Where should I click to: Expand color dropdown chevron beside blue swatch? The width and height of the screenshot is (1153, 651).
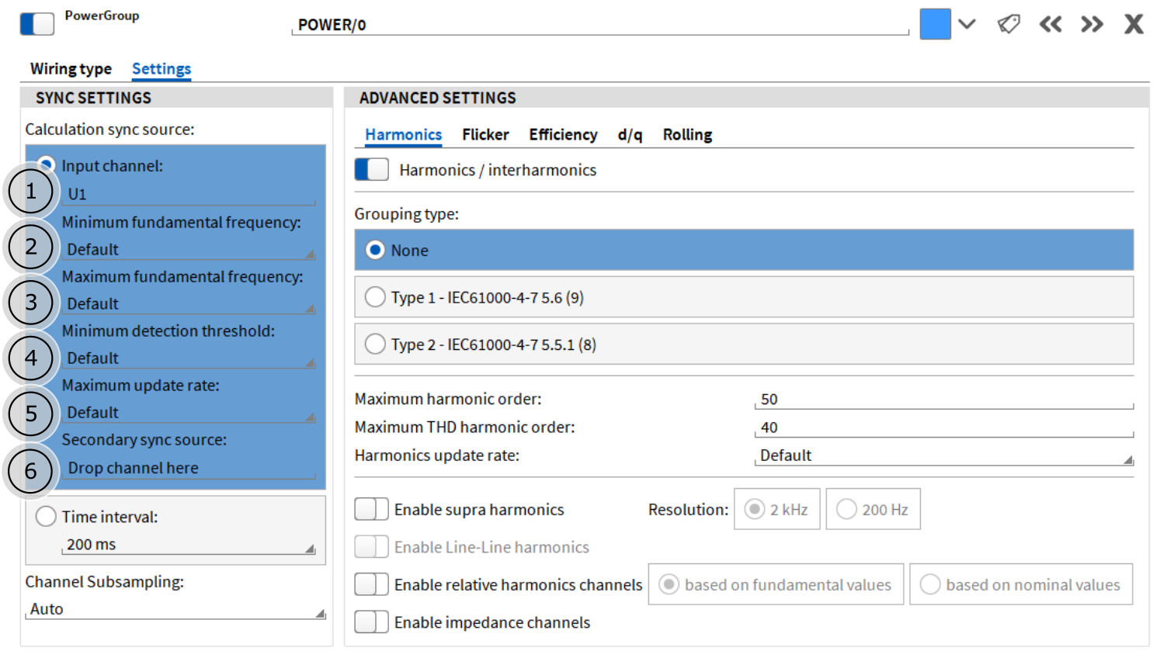pyautogui.click(x=967, y=24)
